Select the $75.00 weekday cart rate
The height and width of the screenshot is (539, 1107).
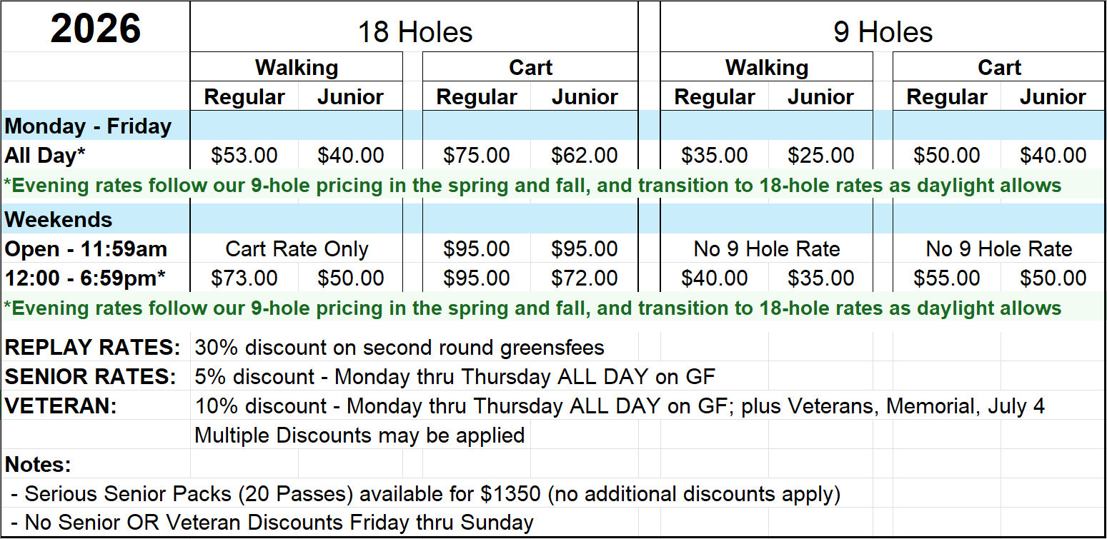(477, 156)
